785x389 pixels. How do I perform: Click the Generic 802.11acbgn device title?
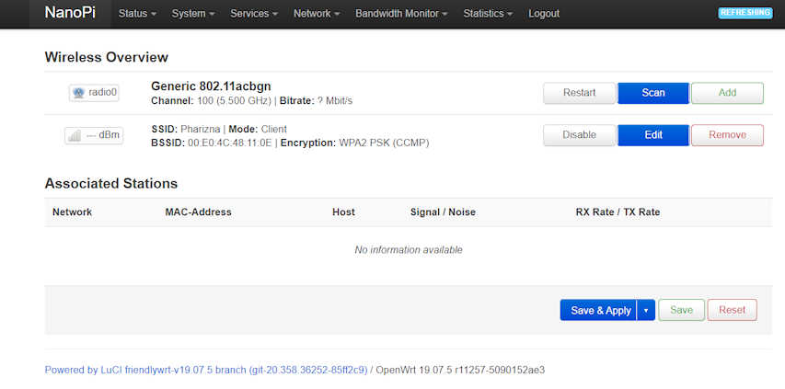212,86
